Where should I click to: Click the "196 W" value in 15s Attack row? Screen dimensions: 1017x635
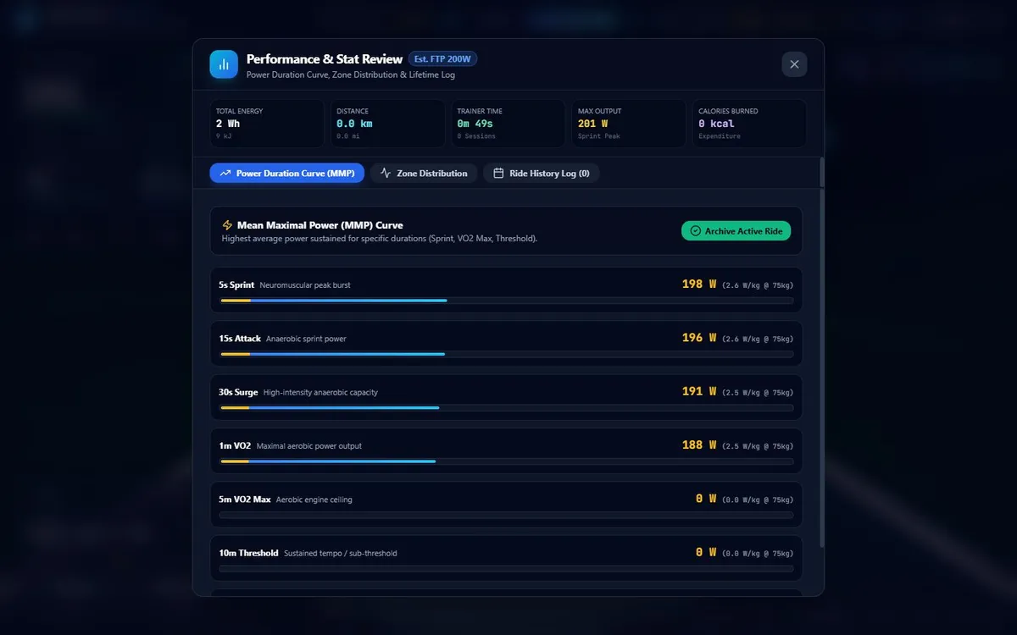click(699, 338)
